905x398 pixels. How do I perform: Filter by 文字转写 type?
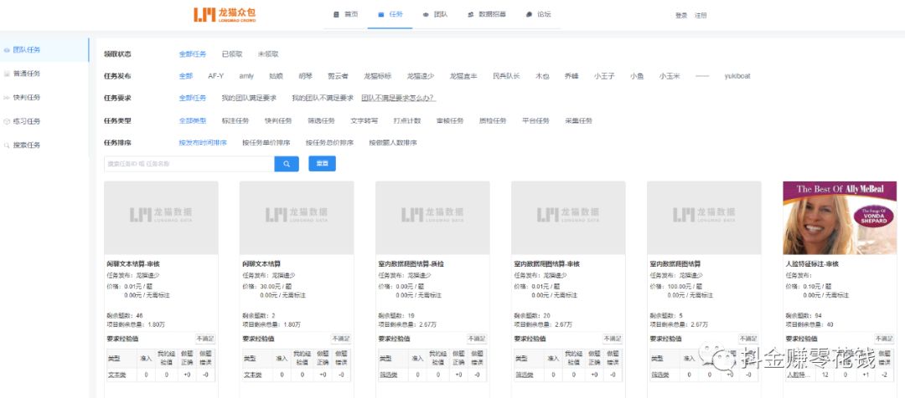click(x=365, y=121)
